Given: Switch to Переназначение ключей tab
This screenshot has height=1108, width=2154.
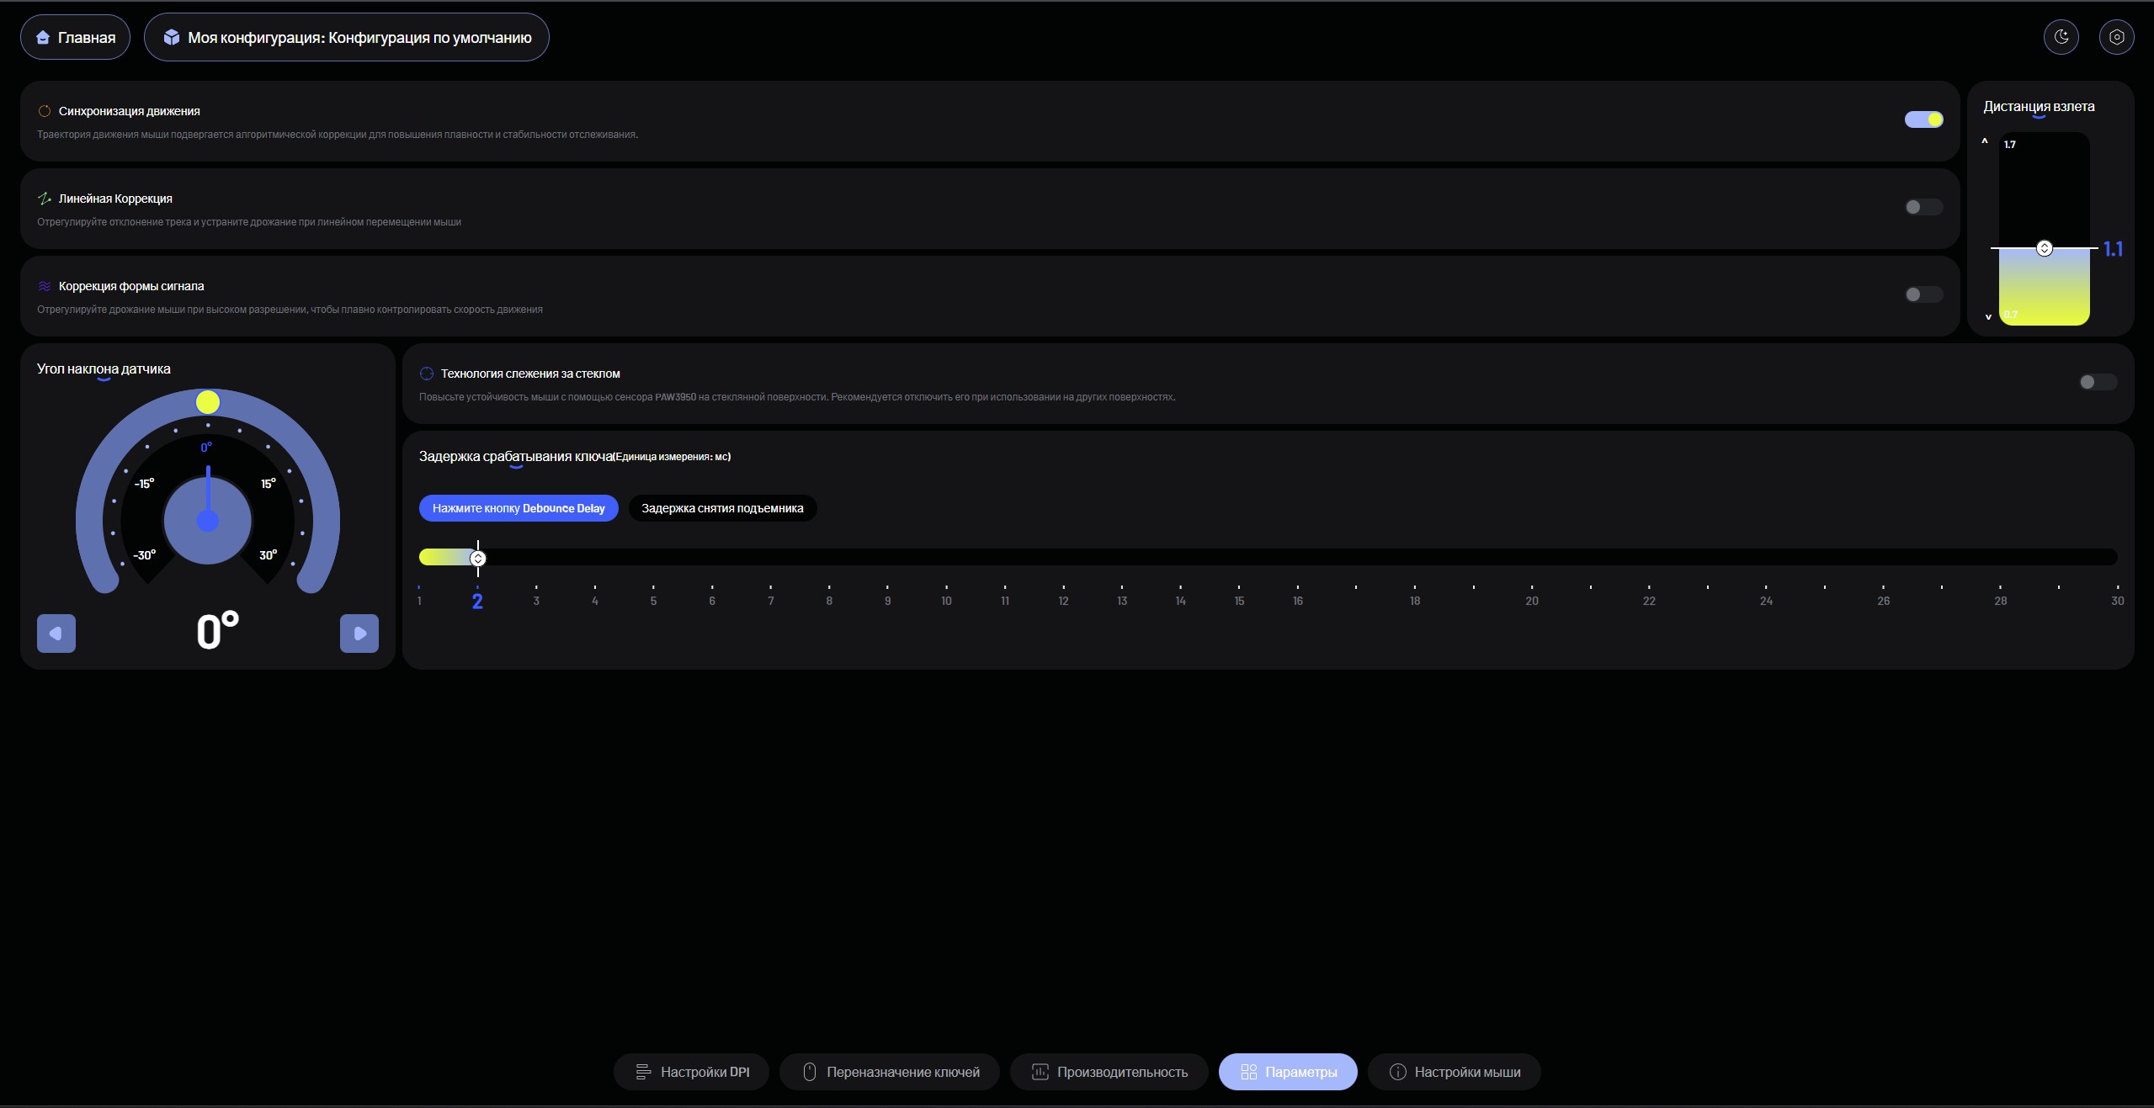Looking at the screenshot, I should (x=889, y=1072).
